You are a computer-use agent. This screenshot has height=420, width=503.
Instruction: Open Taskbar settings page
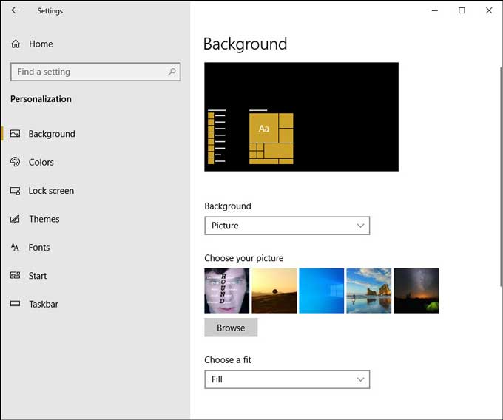[x=95, y=304]
